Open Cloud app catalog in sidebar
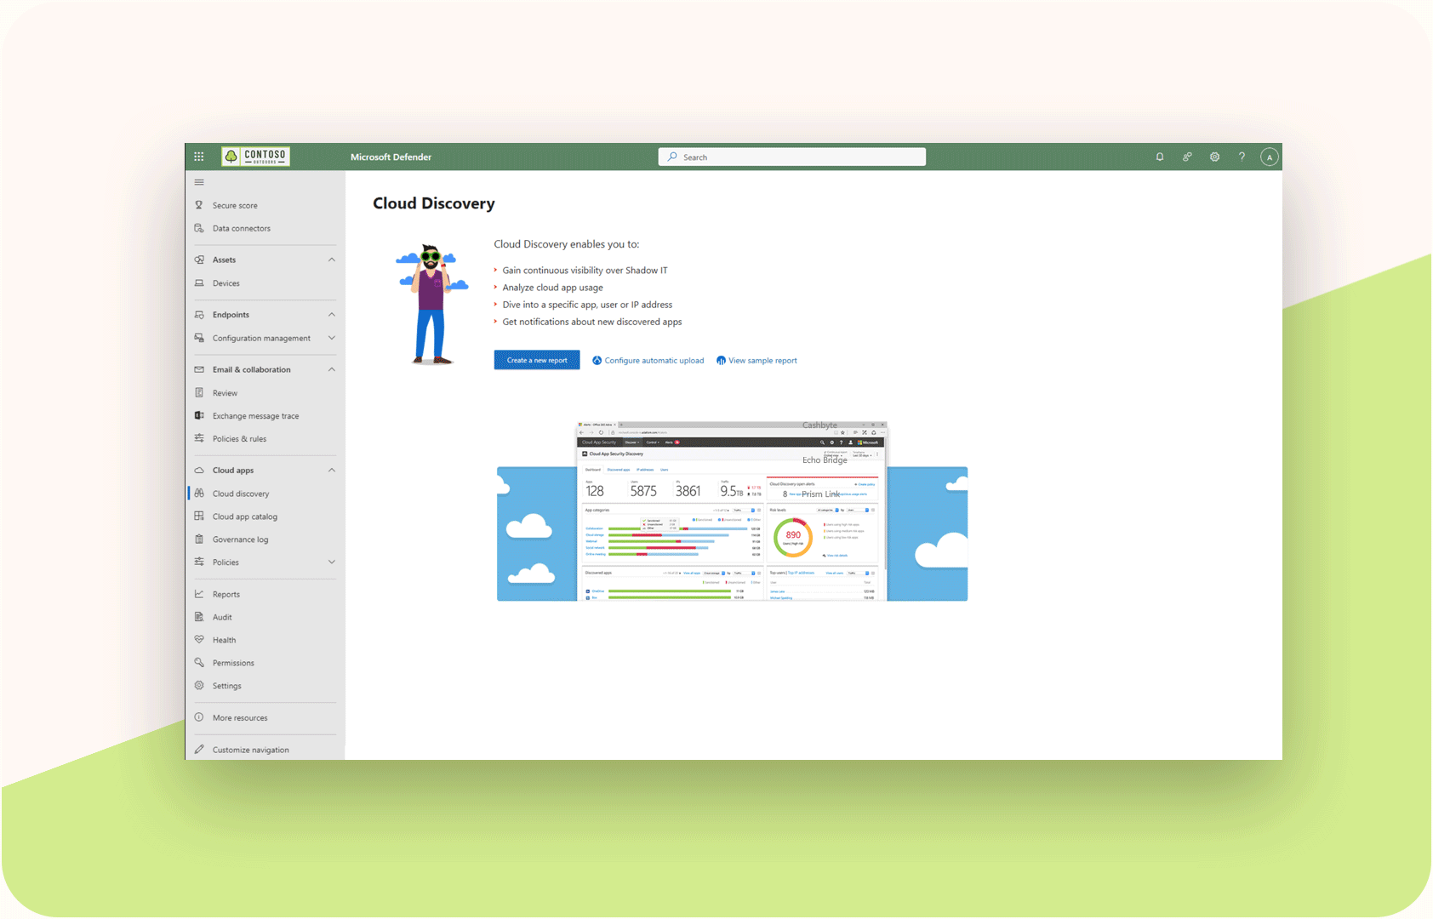1433x919 pixels. coord(244,517)
